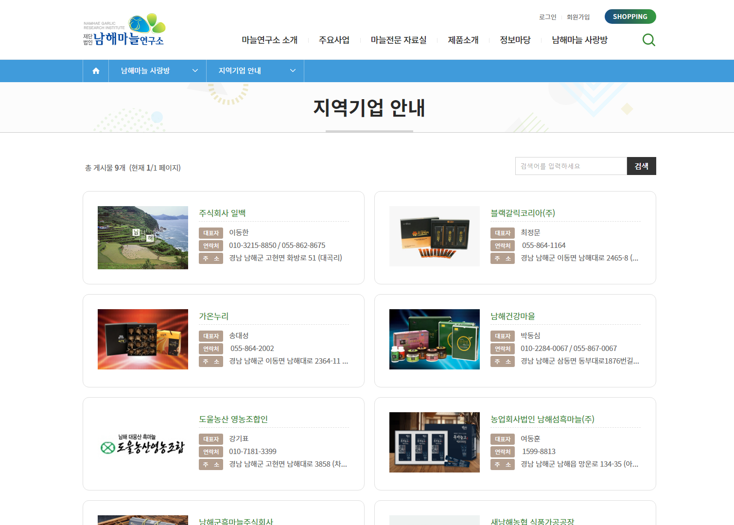Click representative name 최정문
The width and height of the screenshot is (734, 525).
[x=530, y=233]
